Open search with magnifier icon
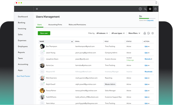Viewport: 173px width, 105px height. [145, 9]
